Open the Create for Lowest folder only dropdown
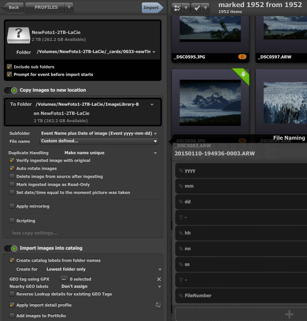The width and height of the screenshot is (307, 321). pos(160,269)
